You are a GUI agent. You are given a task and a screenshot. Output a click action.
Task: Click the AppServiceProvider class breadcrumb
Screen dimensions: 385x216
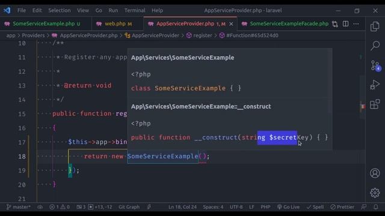tap(152, 35)
